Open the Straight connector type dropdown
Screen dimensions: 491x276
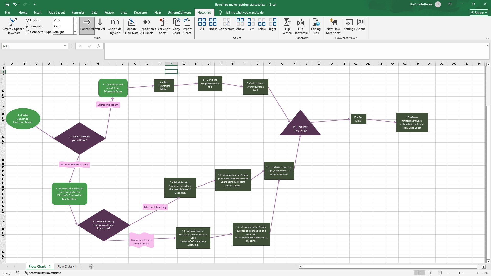(75, 32)
